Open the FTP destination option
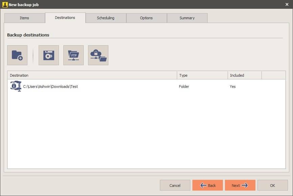This screenshot has height=196, width=293. click(73, 55)
